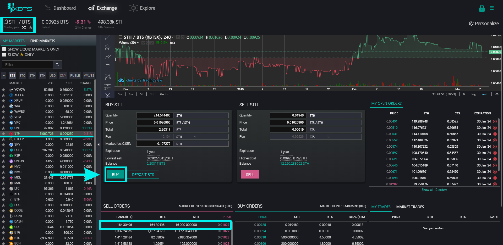Toggle auto scale on chart

[485, 94]
